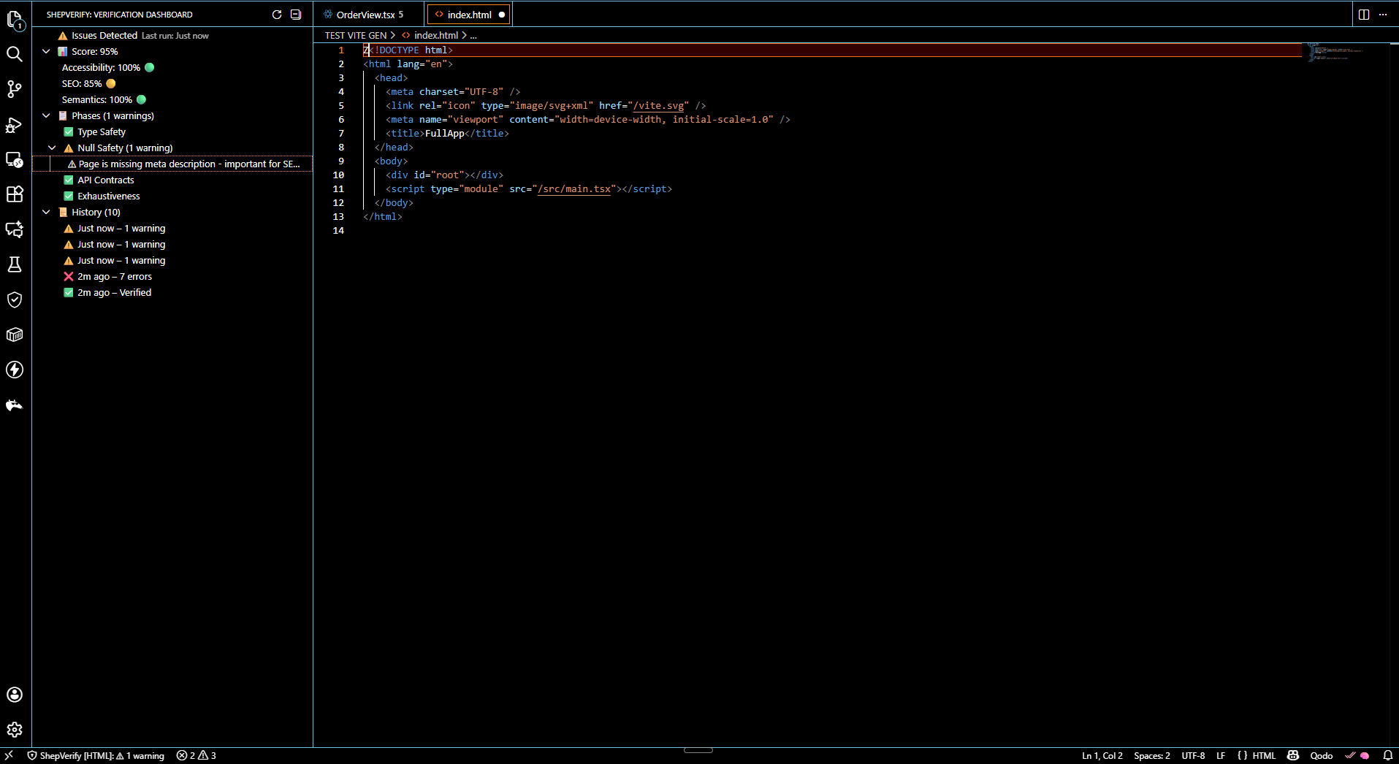Select the Semantics: 100% score row
This screenshot has width=1399, height=764.
click(x=172, y=99)
